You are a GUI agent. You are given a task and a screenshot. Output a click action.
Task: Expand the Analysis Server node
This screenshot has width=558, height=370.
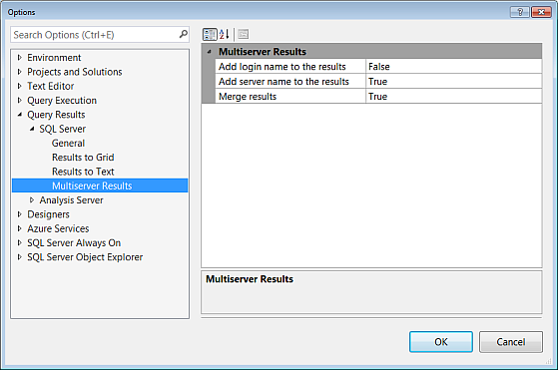coord(32,200)
